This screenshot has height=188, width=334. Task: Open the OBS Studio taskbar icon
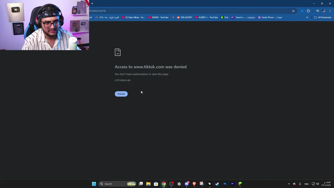click(171, 184)
